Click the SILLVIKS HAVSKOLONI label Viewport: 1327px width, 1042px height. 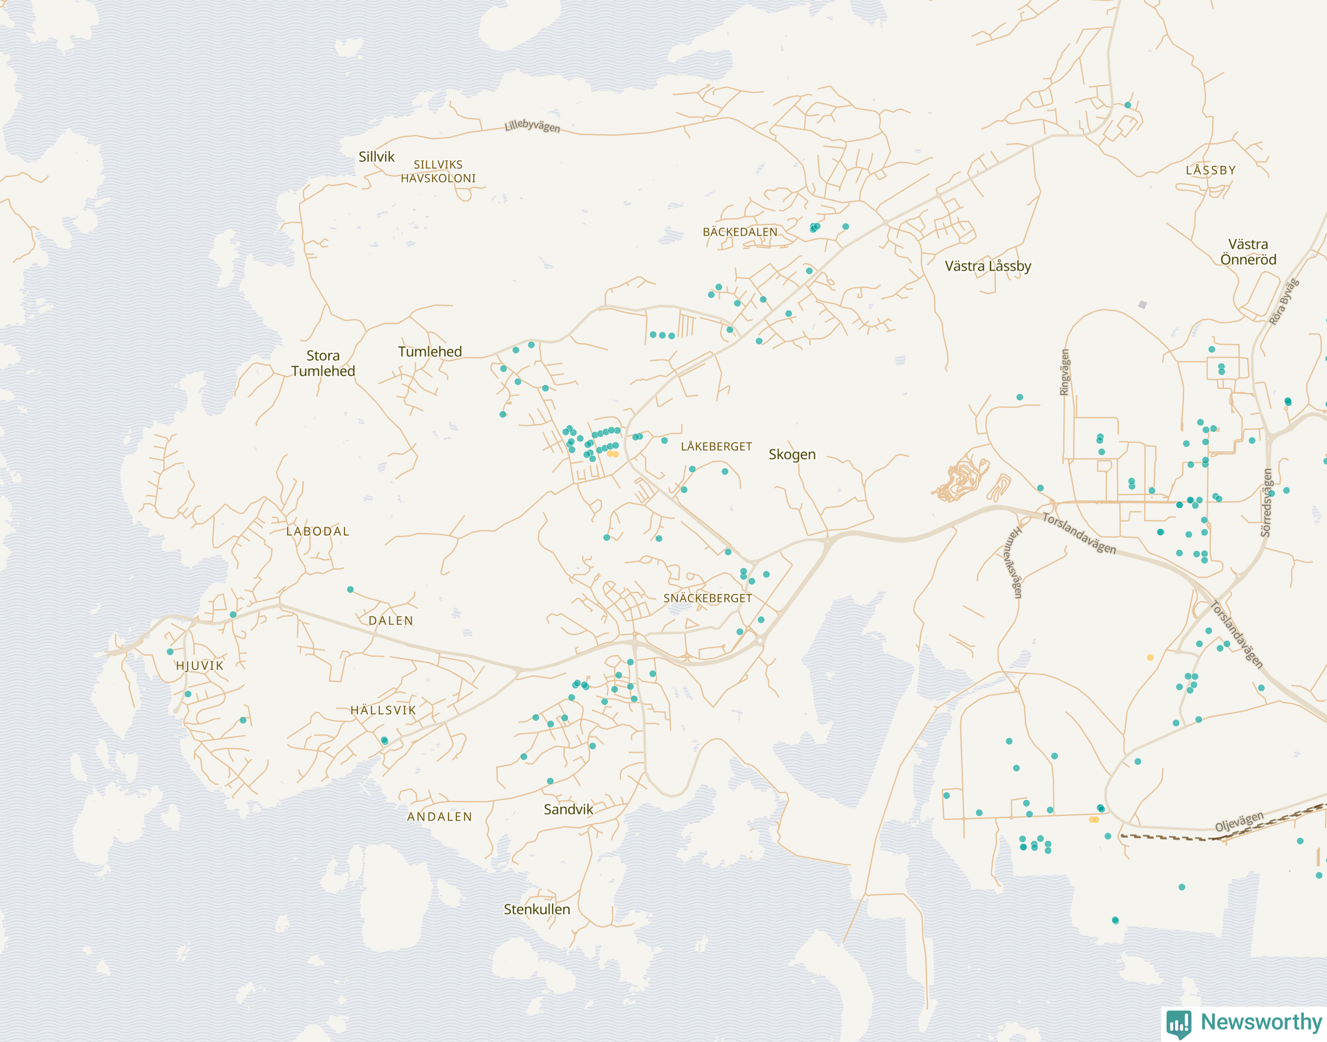click(438, 172)
